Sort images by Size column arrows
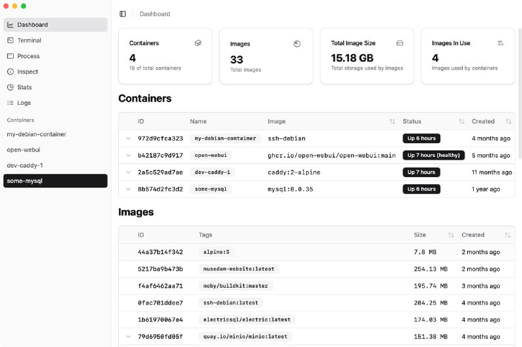 451,235
